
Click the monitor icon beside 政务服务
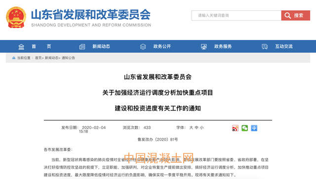(x=204, y=47)
